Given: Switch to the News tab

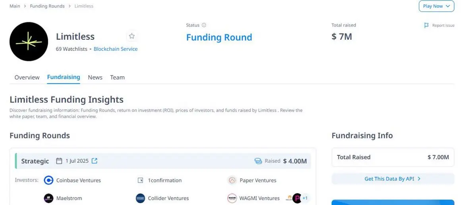Looking at the screenshot, I should [95, 77].
